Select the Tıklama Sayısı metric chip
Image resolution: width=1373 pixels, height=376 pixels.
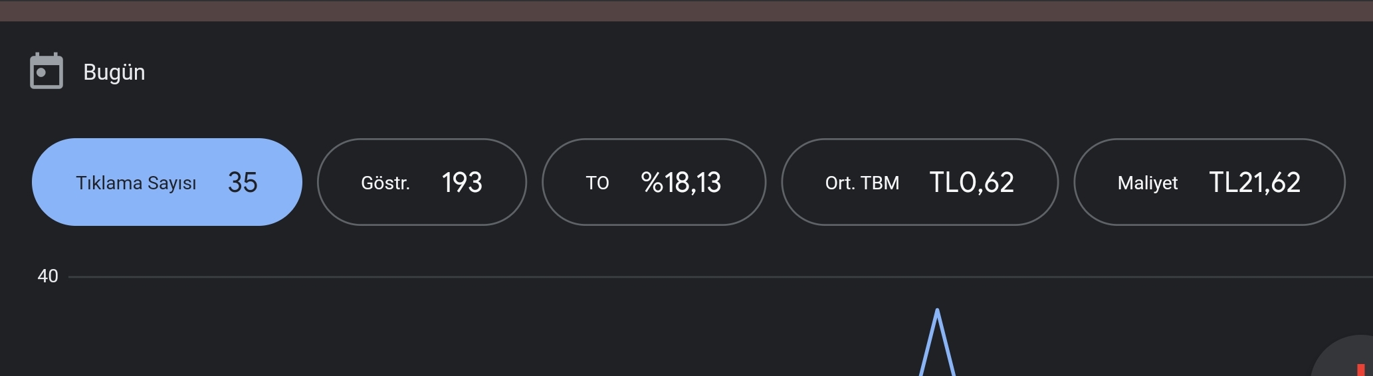[167, 182]
